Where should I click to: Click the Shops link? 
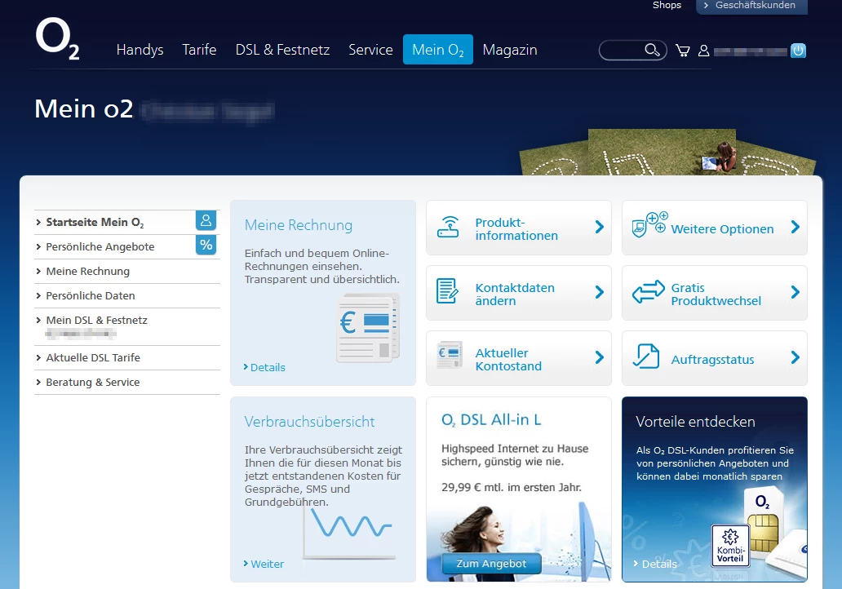[x=667, y=6]
